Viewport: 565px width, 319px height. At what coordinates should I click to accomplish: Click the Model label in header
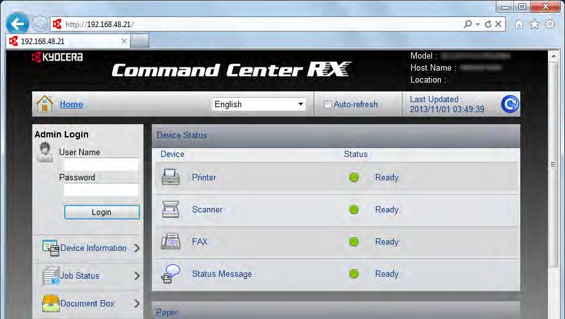pos(424,56)
